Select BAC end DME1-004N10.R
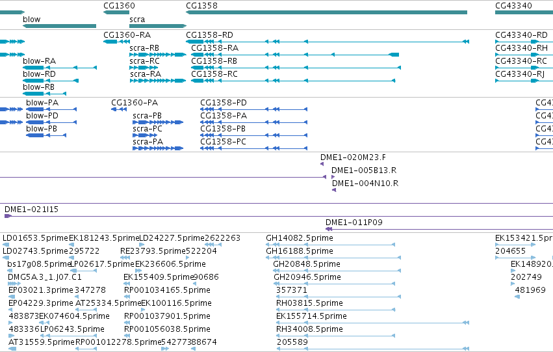The image size is (553, 352). click(365, 183)
